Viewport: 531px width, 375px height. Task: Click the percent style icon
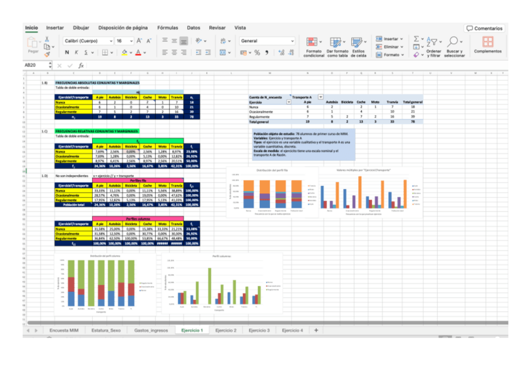tap(257, 53)
